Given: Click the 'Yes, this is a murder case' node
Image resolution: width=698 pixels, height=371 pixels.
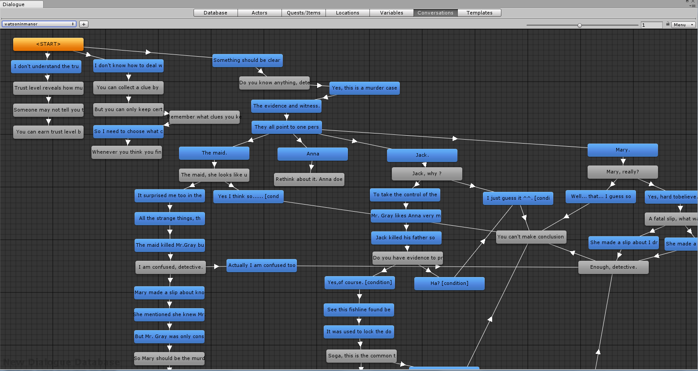Looking at the screenshot, I should tap(364, 88).
